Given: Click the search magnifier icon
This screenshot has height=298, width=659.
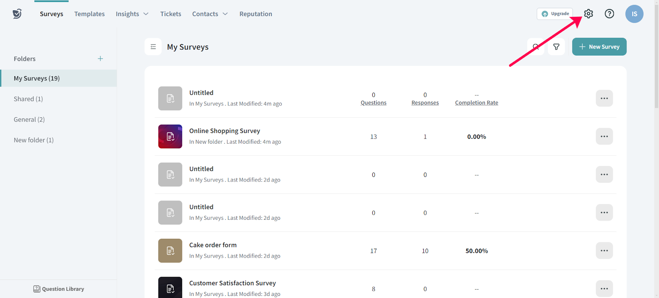Looking at the screenshot, I should point(536,47).
